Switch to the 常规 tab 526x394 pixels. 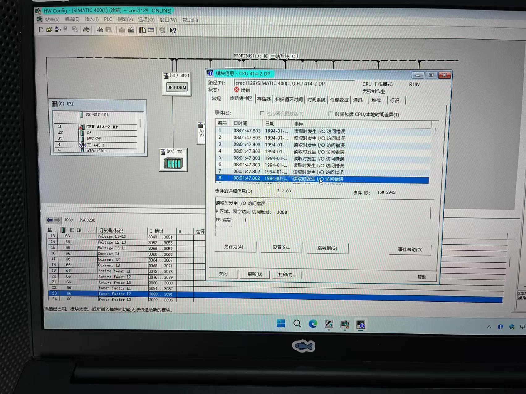[x=216, y=99]
